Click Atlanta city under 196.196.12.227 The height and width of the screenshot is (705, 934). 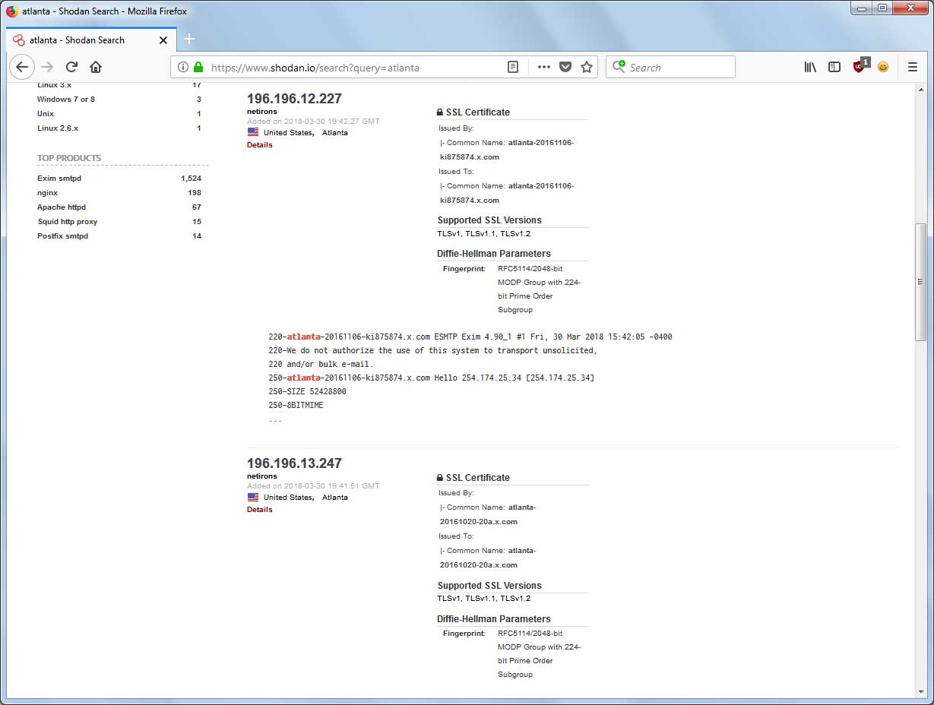(x=335, y=132)
